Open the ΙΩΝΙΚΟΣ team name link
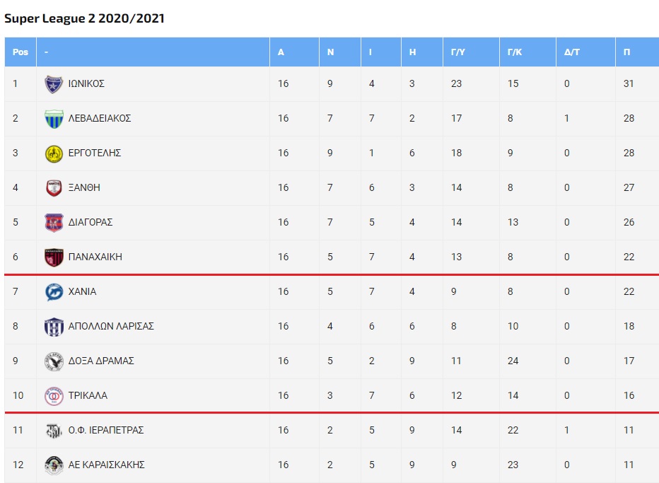 pyautogui.click(x=86, y=83)
